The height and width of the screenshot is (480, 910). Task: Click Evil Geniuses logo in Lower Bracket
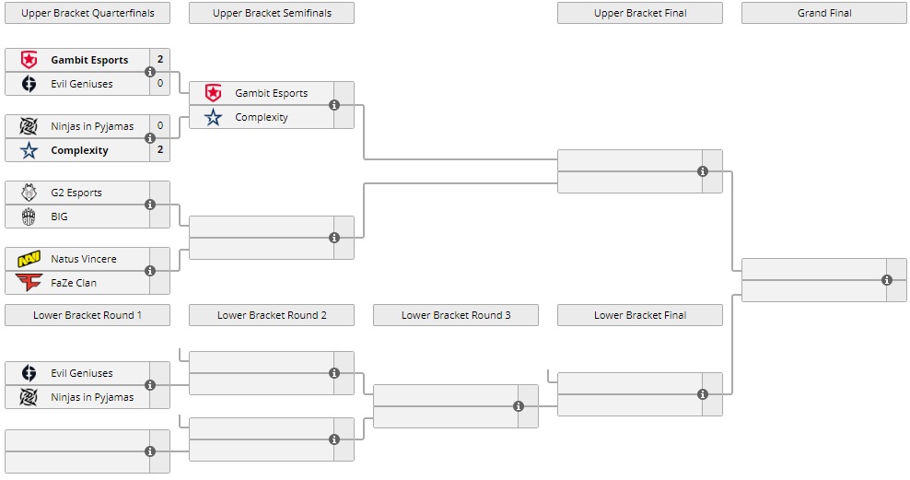(29, 373)
